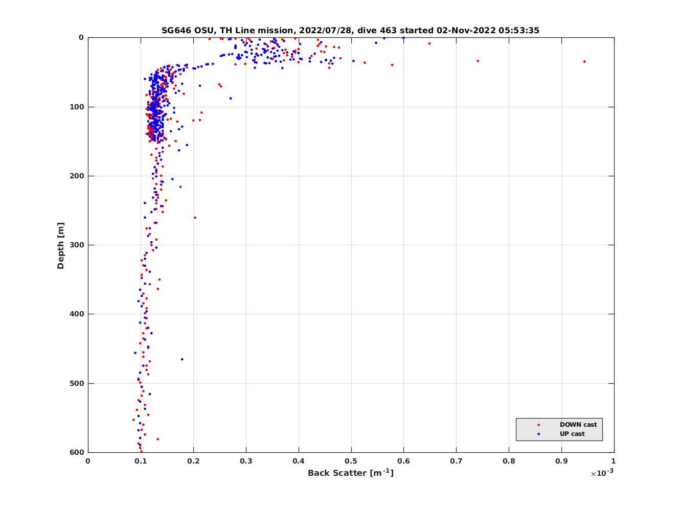
Task: Click the x-axis tick label 0.1
Action: click(141, 461)
